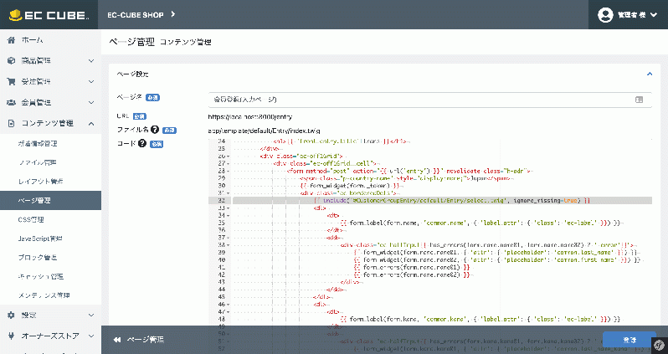Click the help icon beside ファイル名
This screenshot has height=354, width=668.
(155, 130)
